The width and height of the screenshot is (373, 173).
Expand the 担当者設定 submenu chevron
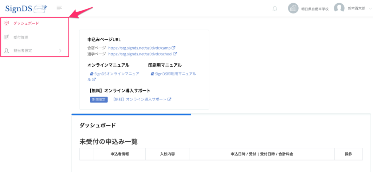pos(60,51)
